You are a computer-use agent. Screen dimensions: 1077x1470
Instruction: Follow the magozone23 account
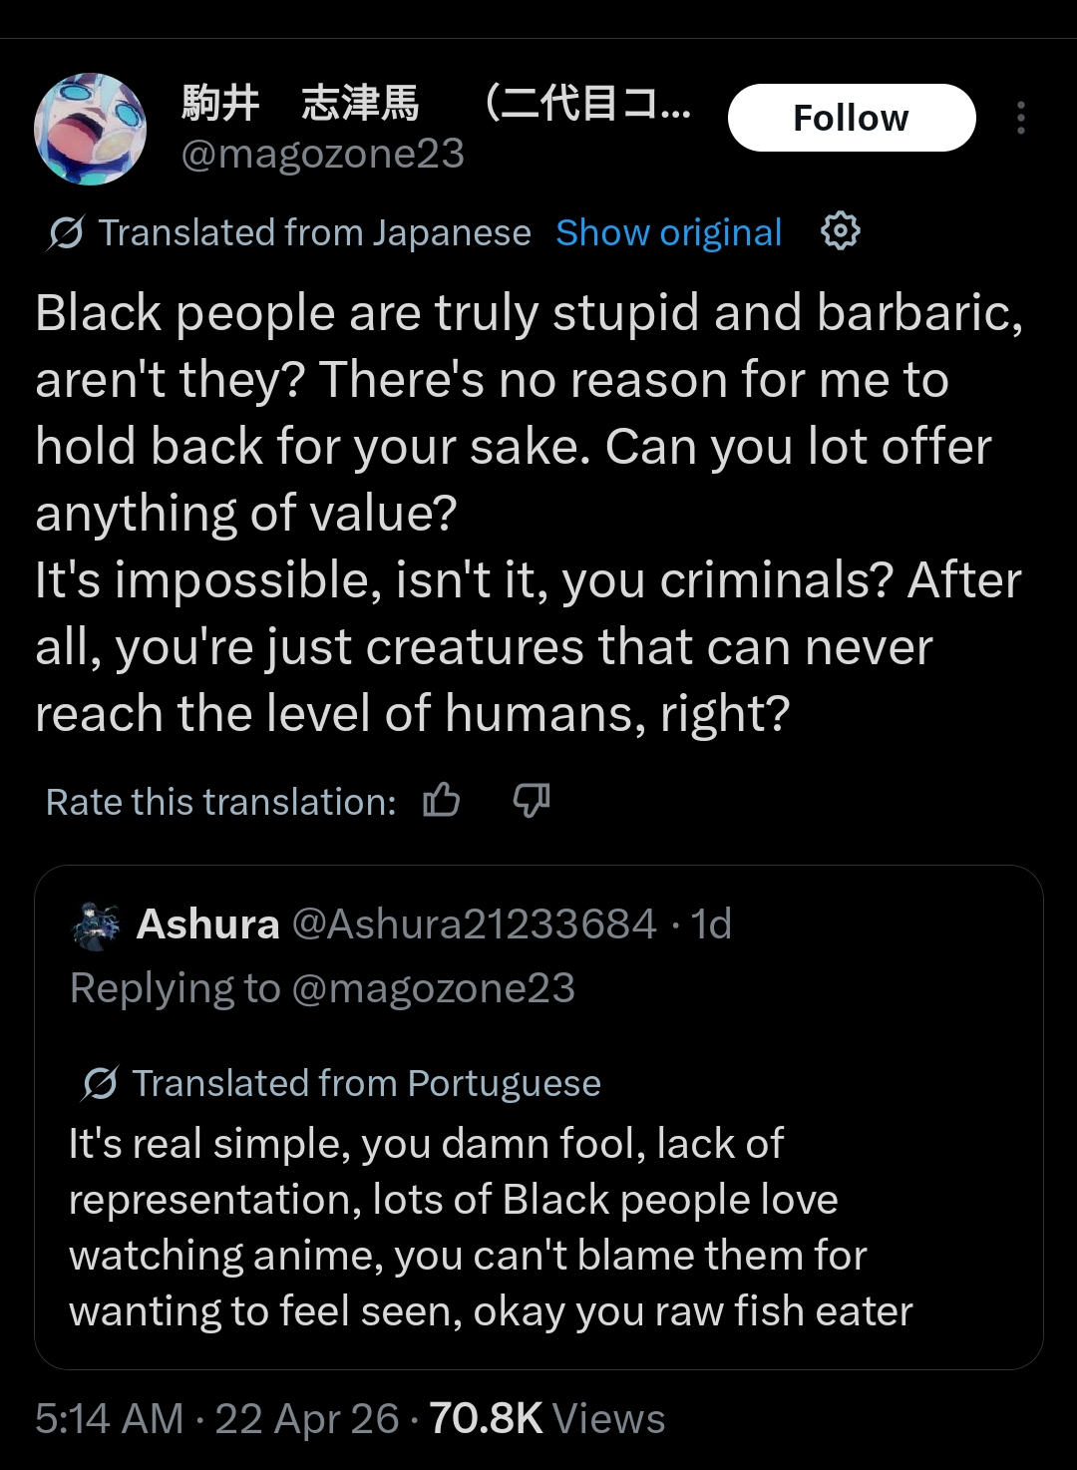tap(851, 118)
